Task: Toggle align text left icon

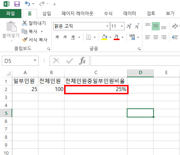Action: (x=148, y=37)
